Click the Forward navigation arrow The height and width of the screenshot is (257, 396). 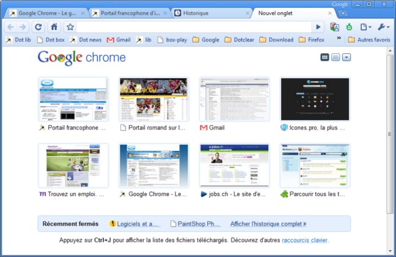click(23, 27)
